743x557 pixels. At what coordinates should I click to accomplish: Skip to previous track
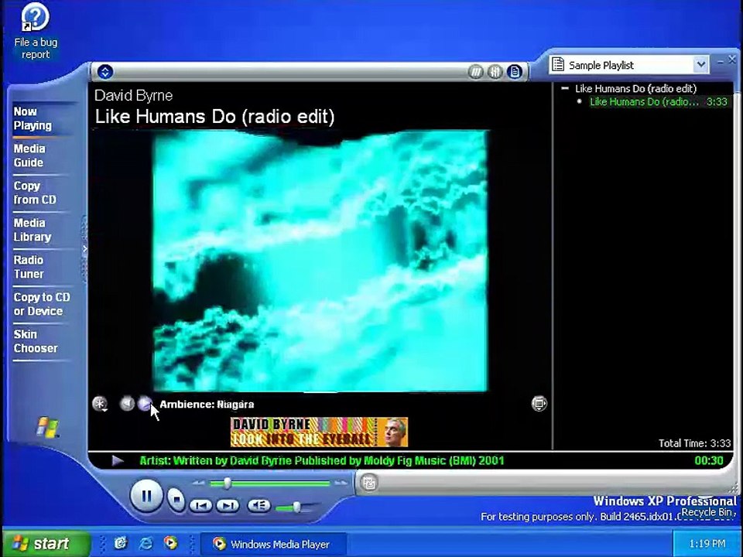point(201,506)
